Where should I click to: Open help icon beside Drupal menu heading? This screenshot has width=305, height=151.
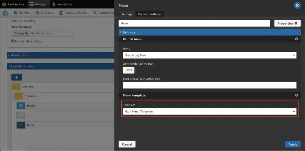296,39
